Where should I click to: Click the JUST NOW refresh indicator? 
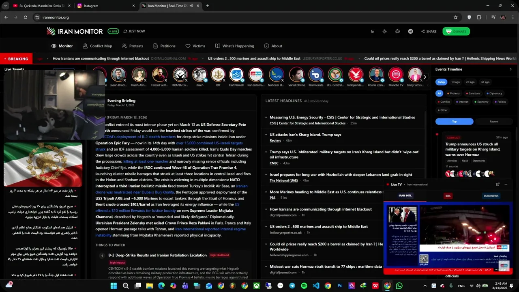(x=134, y=31)
